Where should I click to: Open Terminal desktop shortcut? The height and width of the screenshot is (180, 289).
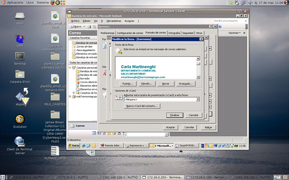[x=20, y=57]
